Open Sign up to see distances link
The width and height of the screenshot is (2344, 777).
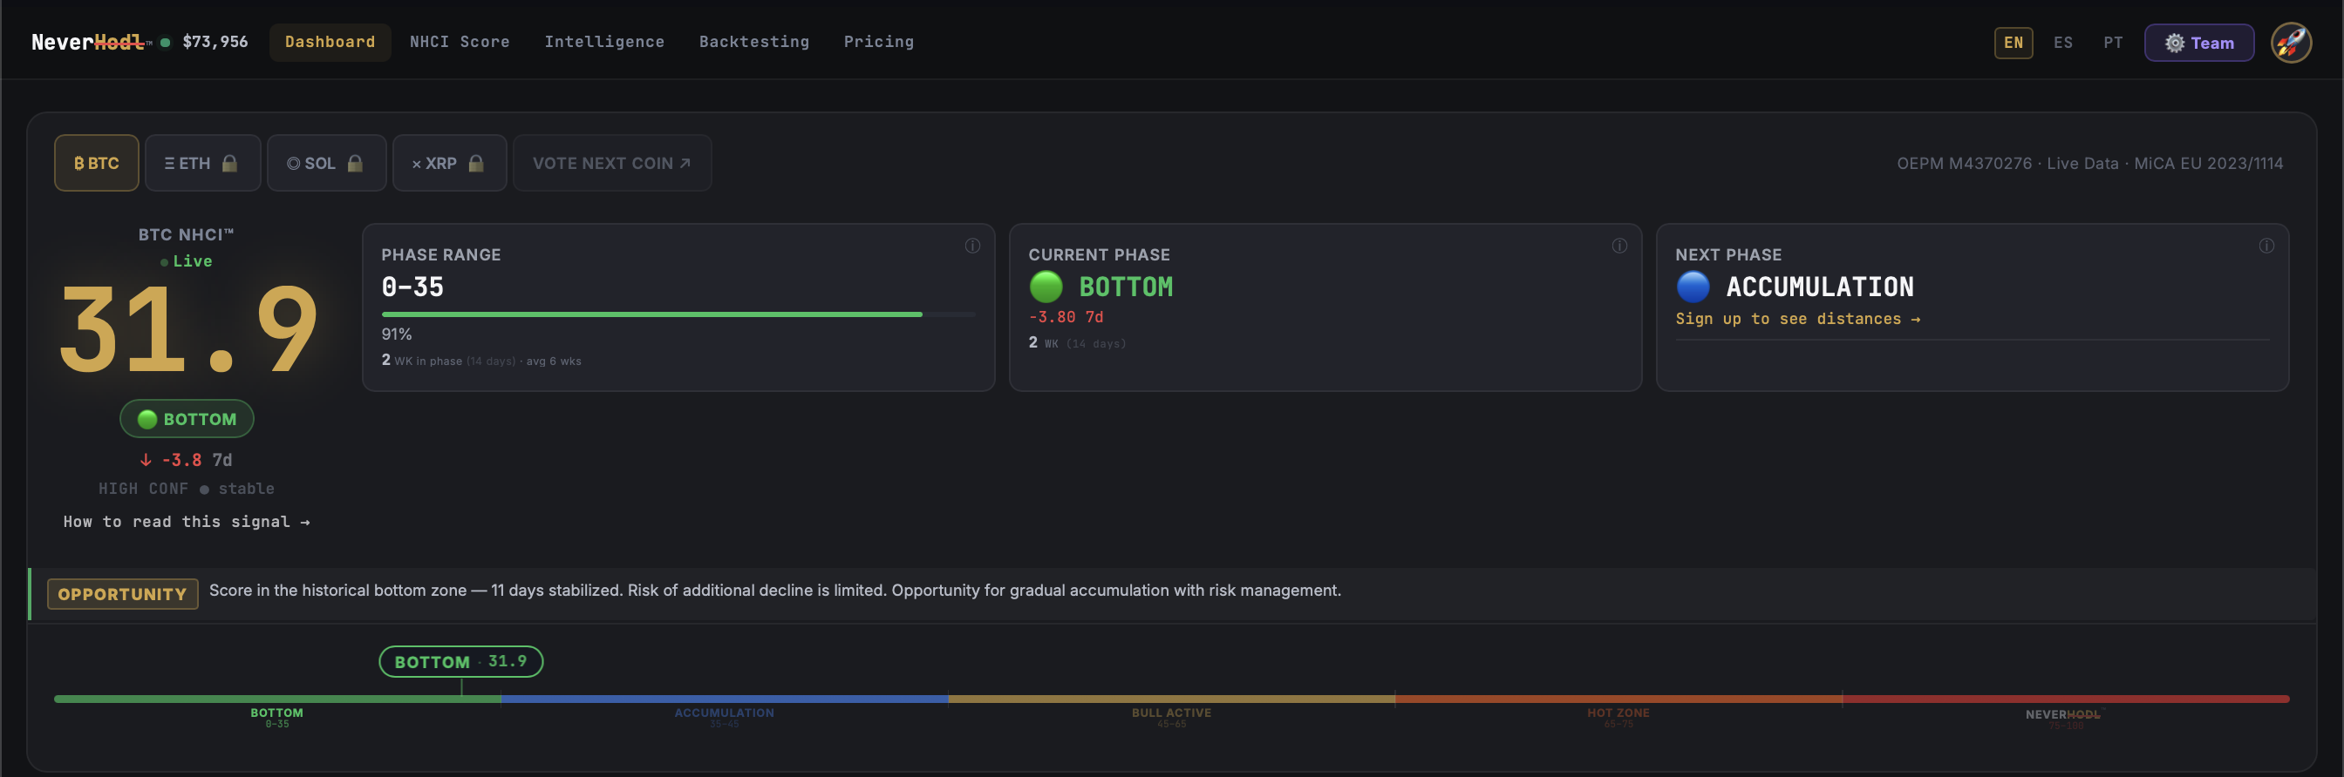[x=1797, y=319]
